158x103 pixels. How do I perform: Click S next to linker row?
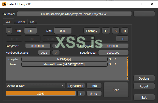pos(110,64)
